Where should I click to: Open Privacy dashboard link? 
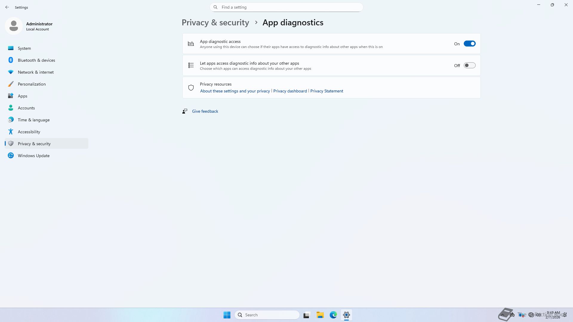click(x=290, y=91)
